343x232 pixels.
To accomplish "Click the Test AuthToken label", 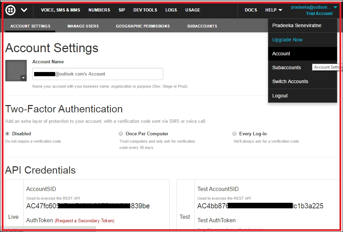I will pyautogui.click(x=216, y=220).
